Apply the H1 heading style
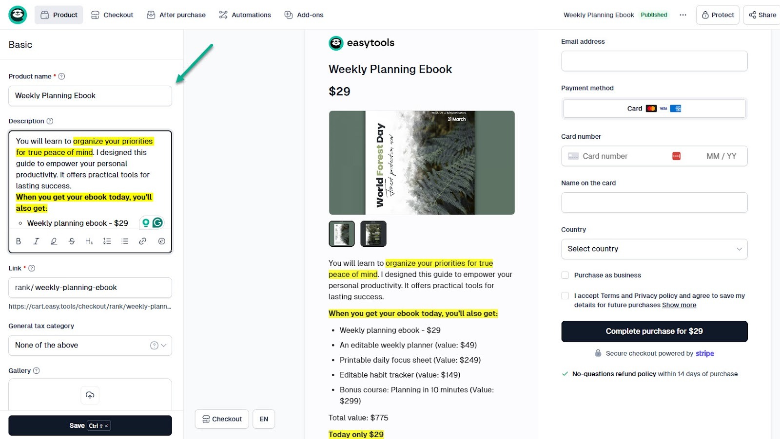Screen dimensions: 780x439 [89, 241]
